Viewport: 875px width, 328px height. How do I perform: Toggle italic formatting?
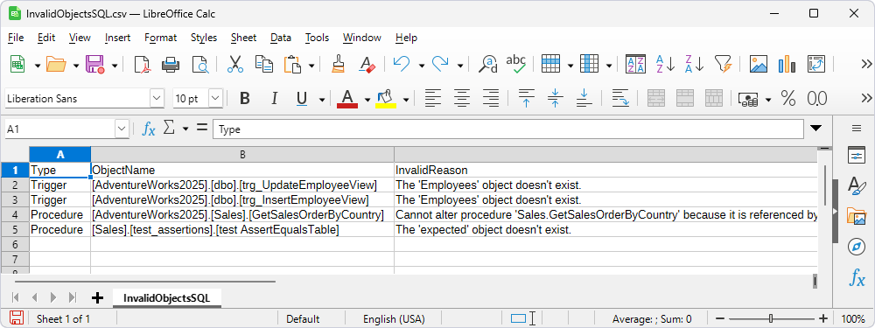tap(274, 99)
